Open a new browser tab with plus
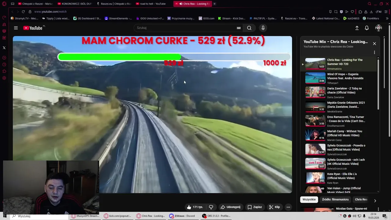The height and width of the screenshot is (220, 391). [x=214, y=4]
